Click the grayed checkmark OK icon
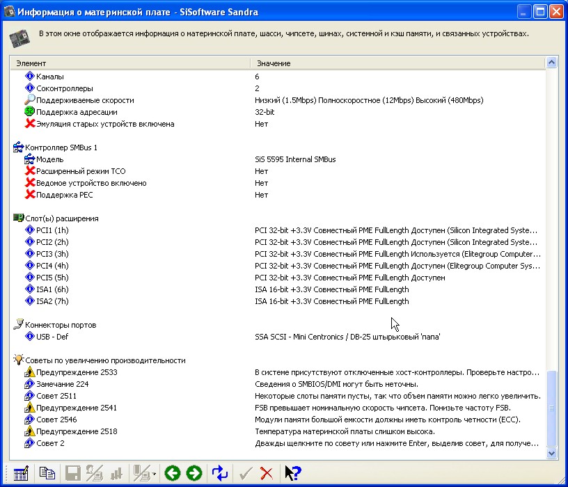568x487 pixels. (x=246, y=473)
